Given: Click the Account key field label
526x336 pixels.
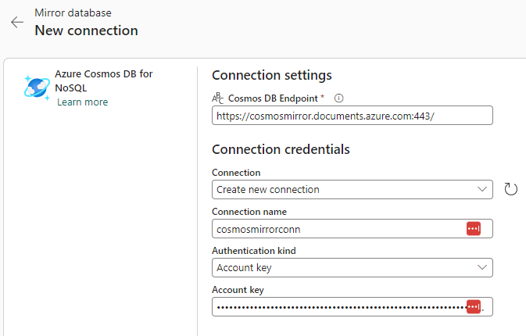Looking at the screenshot, I should click(238, 290).
